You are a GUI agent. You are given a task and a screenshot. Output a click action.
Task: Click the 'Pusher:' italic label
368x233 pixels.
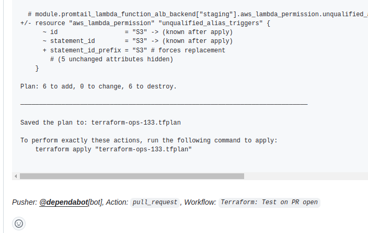point(25,202)
